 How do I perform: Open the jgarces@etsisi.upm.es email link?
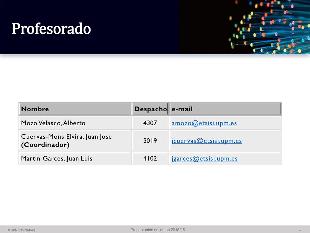tap(205, 158)
